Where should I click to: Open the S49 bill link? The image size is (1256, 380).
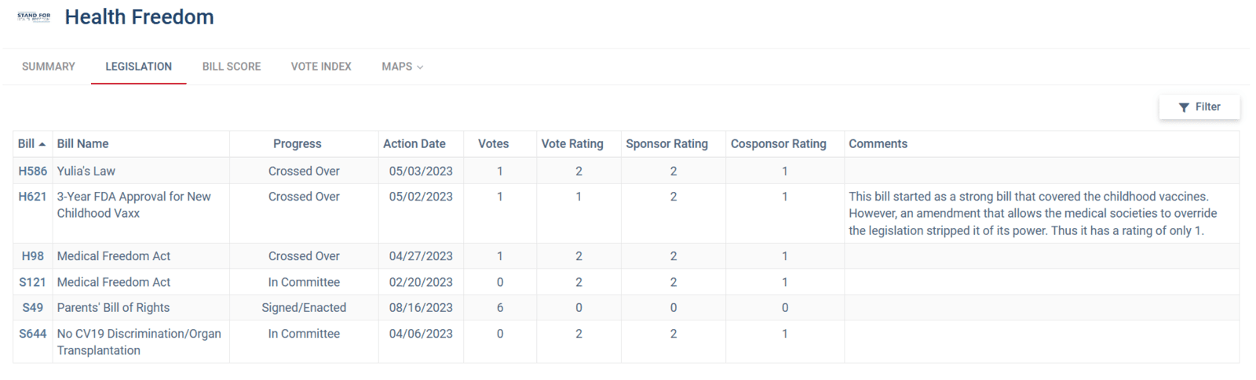click(x=33, y=308)
